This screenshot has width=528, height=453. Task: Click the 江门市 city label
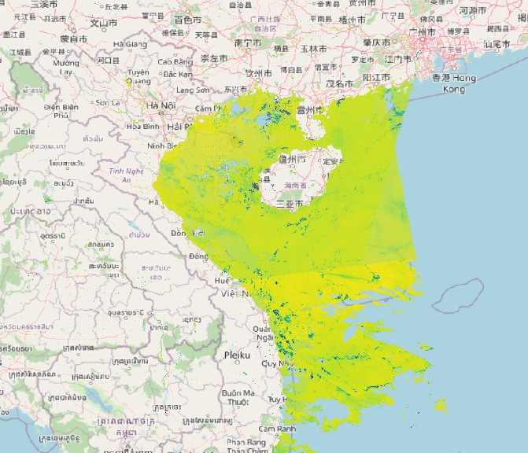(397, 60)
